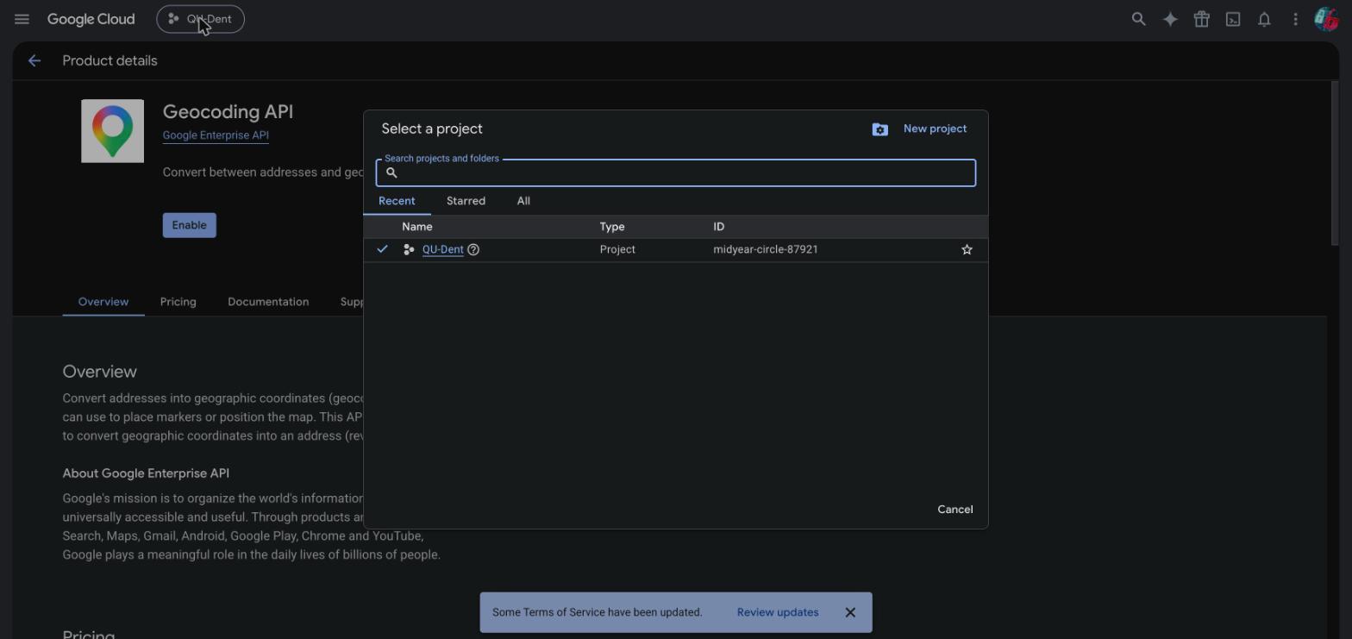
Task: Click the New project folder icon
Action: tap(879, 129)
